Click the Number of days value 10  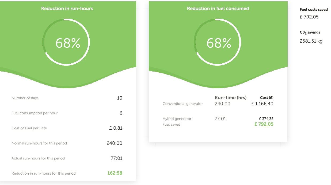click(120, 98)
